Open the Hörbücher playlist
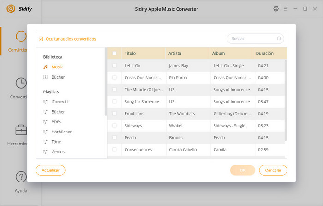 coord(61,132)
